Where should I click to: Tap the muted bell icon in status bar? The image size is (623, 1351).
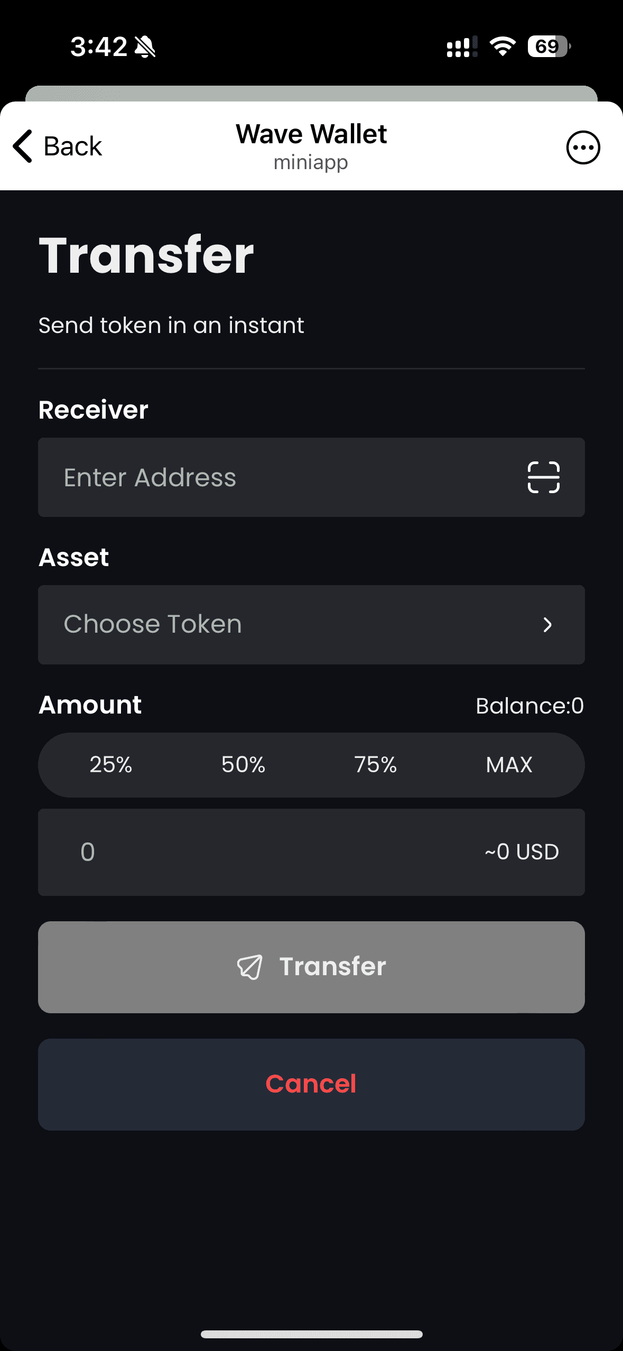145,47
